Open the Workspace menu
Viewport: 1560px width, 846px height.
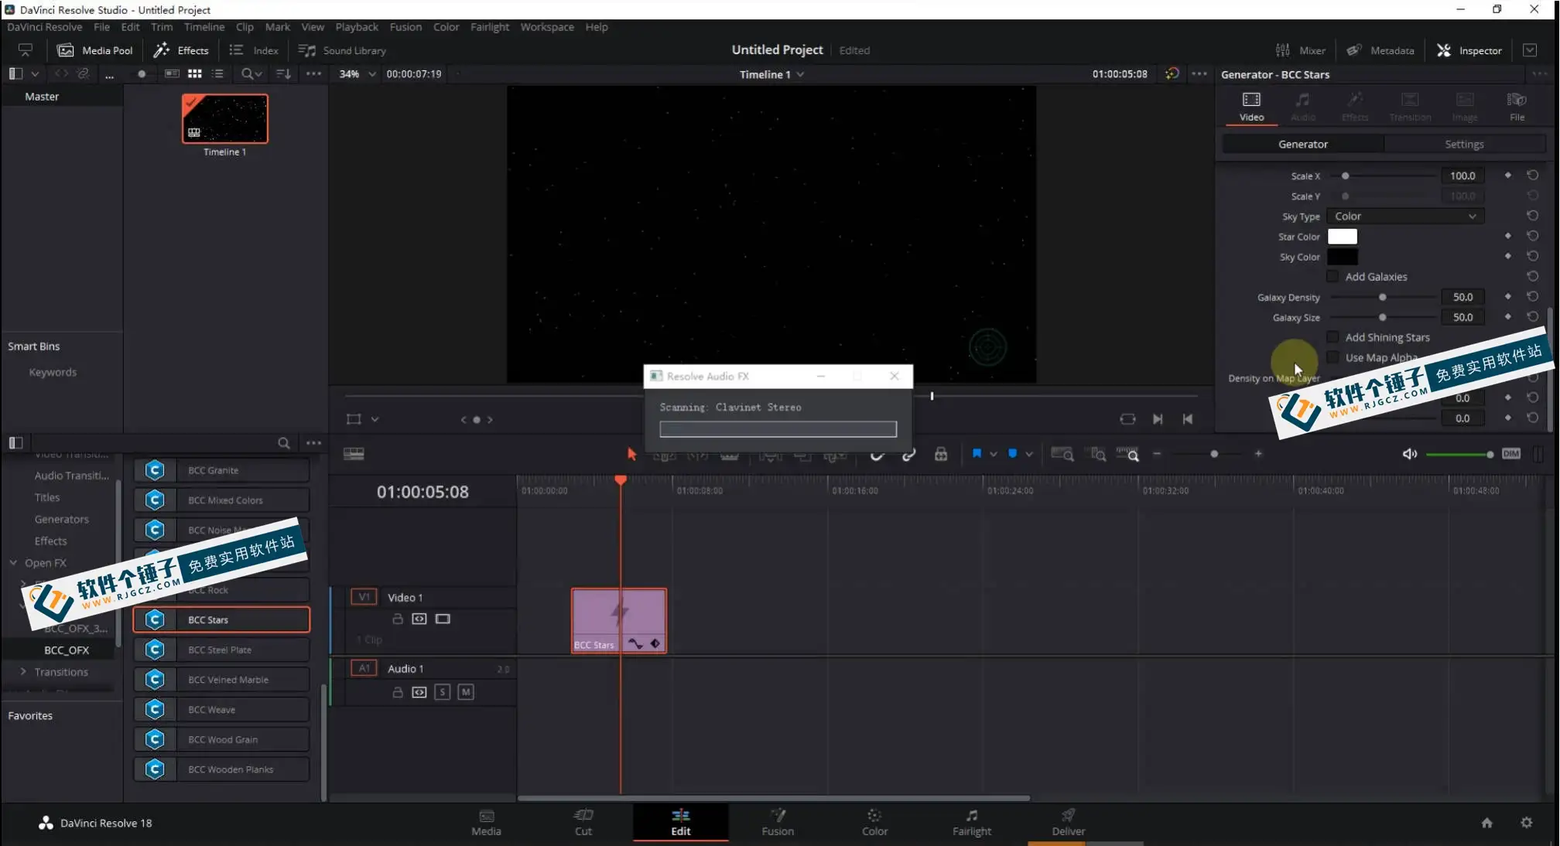[547, 26]
